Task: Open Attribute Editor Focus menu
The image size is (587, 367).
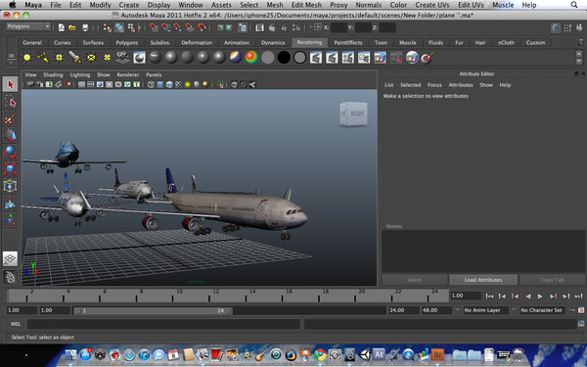Action: (x=434, y=85)
